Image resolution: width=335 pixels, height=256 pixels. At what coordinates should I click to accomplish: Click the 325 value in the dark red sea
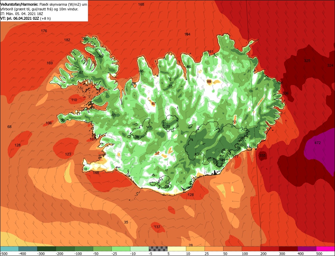pyautogui.click(x=307, y=61)
